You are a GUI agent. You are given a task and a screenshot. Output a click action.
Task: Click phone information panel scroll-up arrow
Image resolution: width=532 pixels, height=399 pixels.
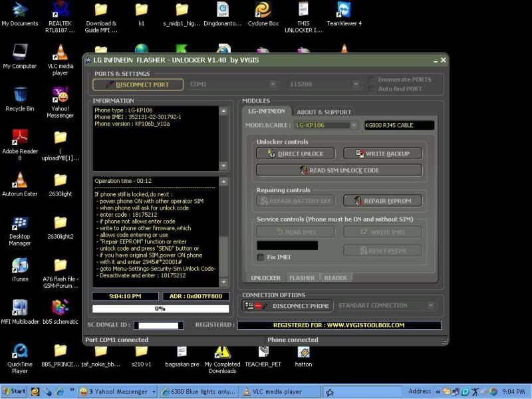pyautogui.click(x=223, y=111)
